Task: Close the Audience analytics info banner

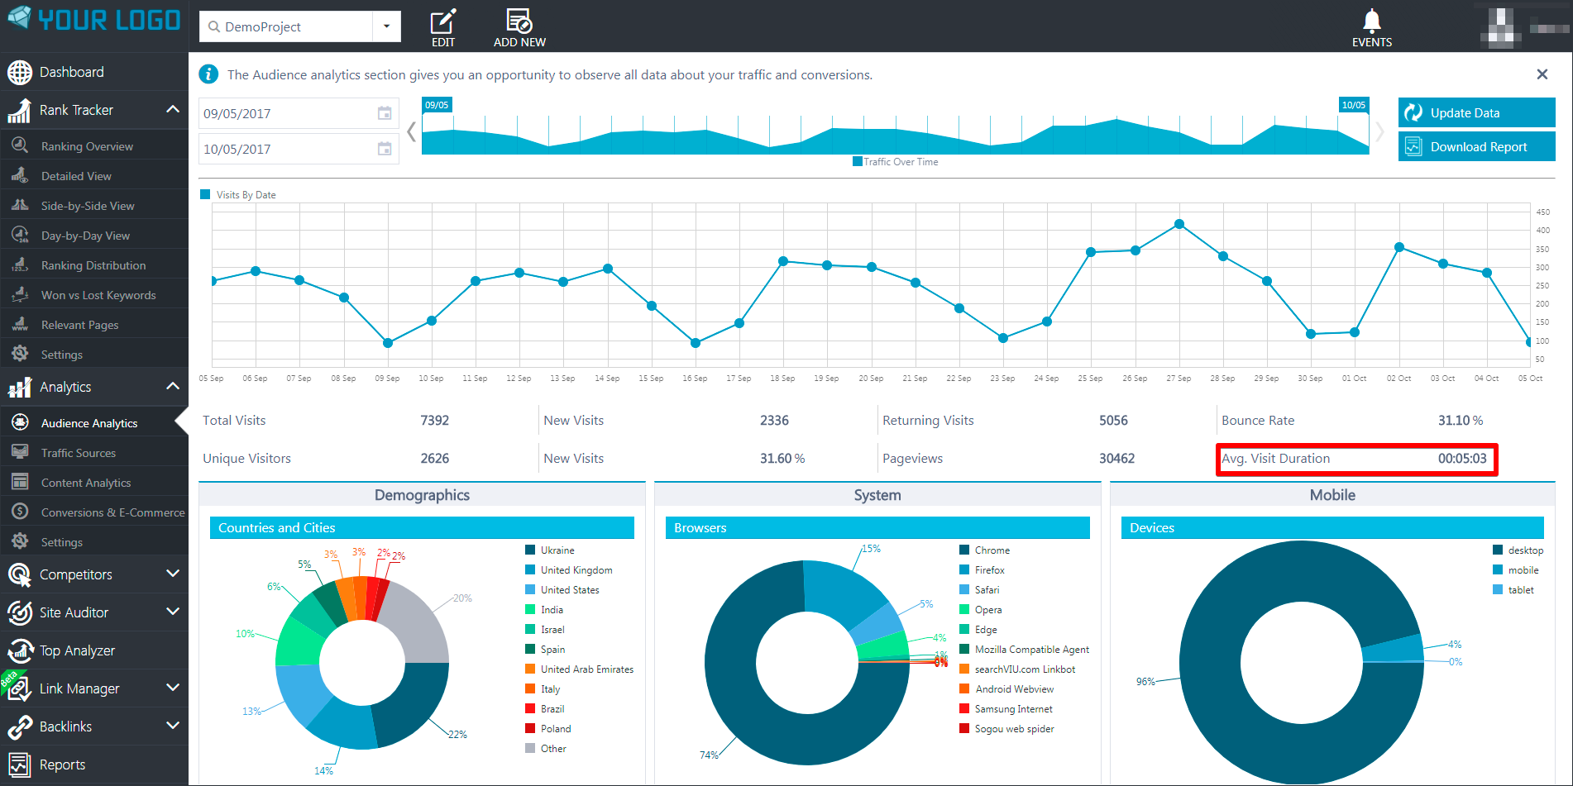Action: click(1542, 74)
